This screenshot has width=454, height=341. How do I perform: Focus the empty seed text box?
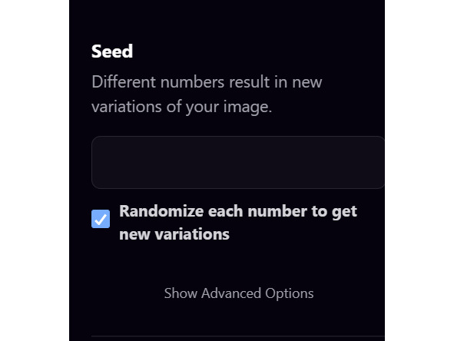tap(238, 162)
